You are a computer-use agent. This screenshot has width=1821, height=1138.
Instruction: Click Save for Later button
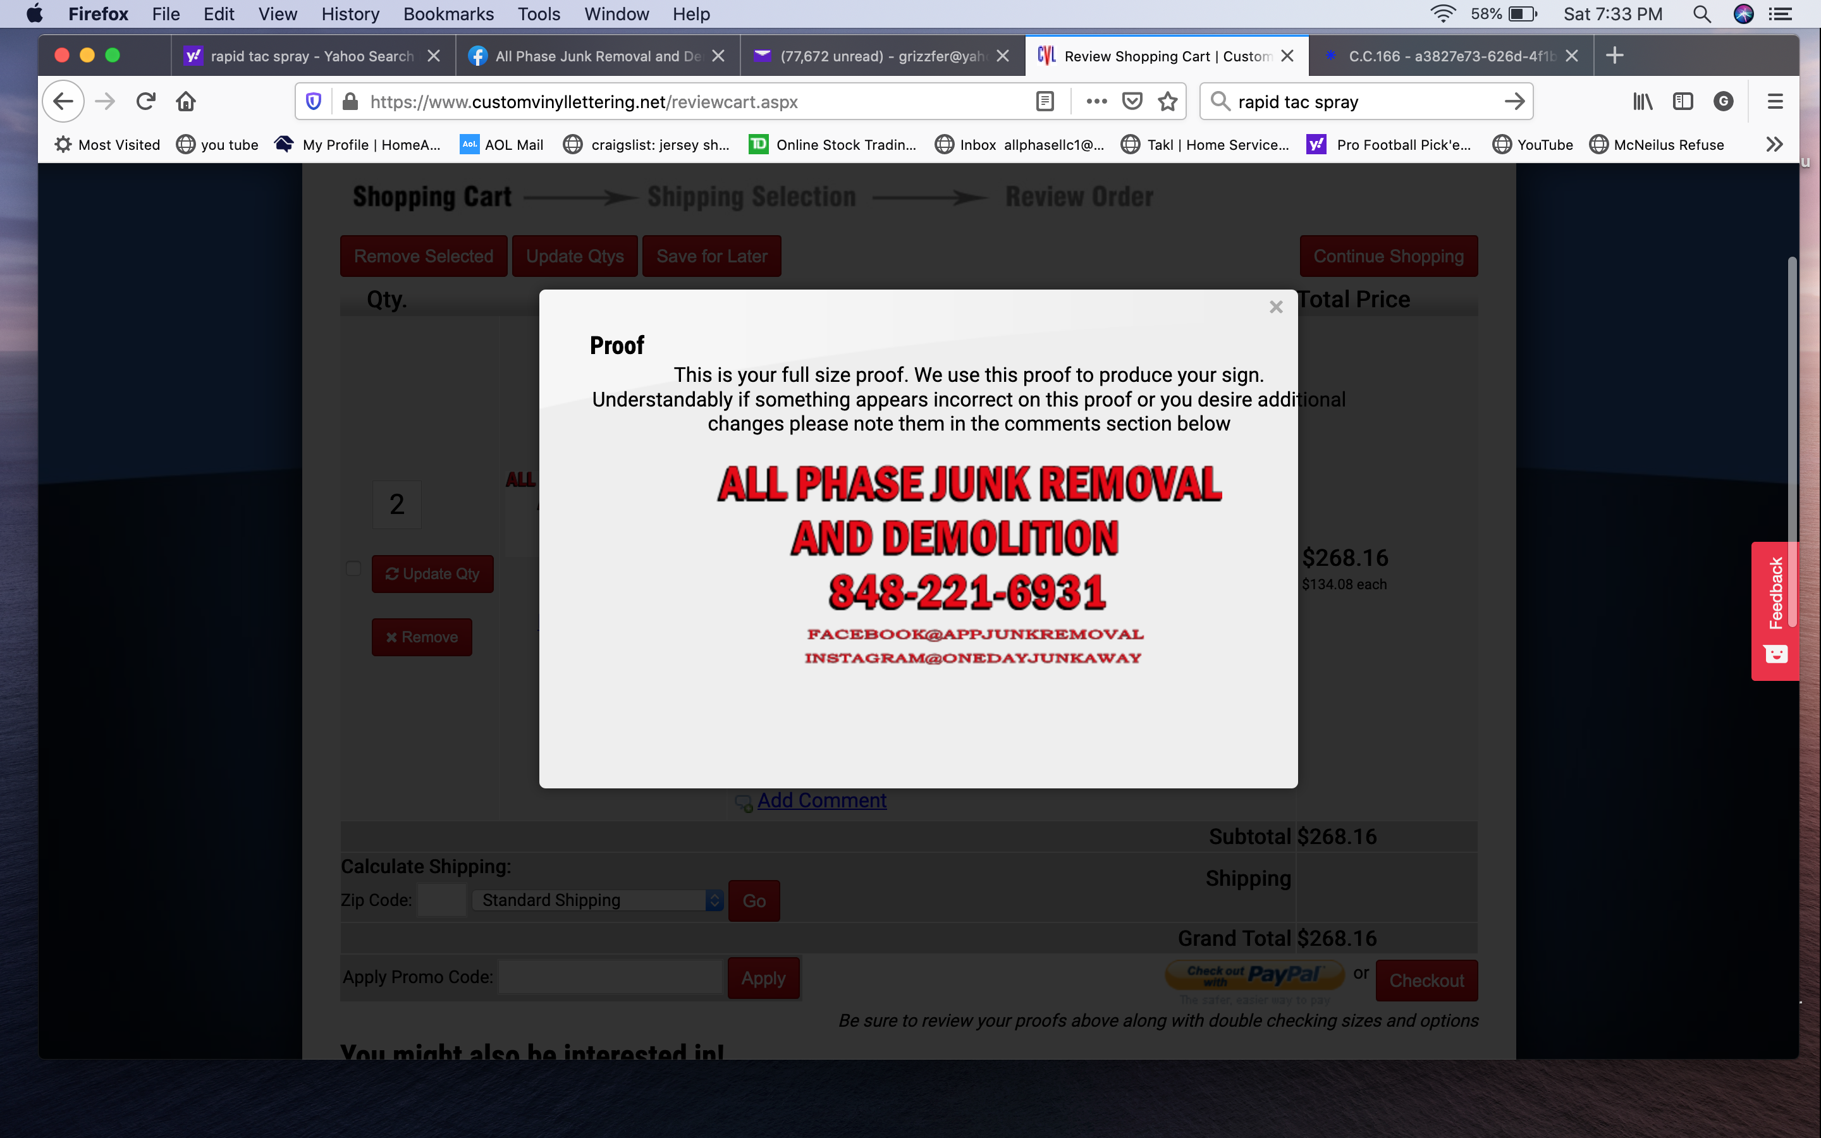(711, 256)
